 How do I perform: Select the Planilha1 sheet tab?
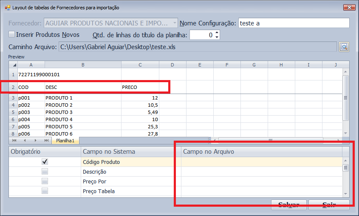(x=65, y=141)
